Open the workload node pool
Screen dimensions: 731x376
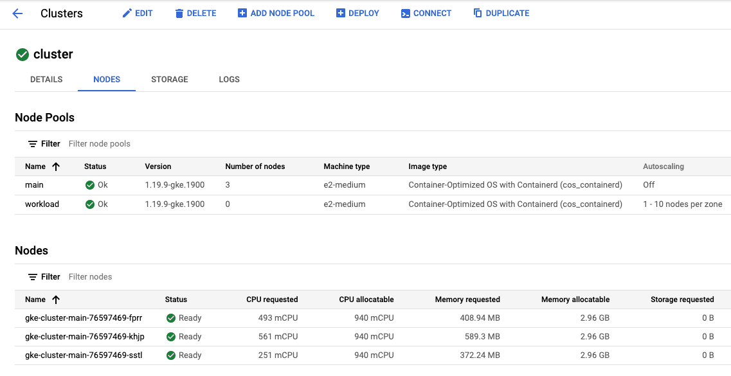pos(42,204)
